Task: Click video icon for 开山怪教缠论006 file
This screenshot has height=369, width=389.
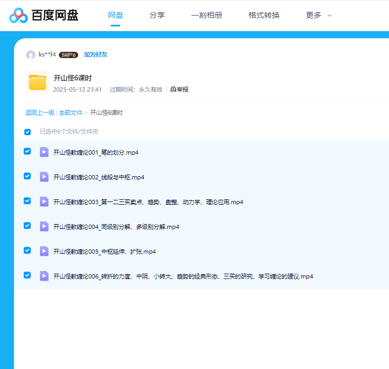Action: point(44,276)
